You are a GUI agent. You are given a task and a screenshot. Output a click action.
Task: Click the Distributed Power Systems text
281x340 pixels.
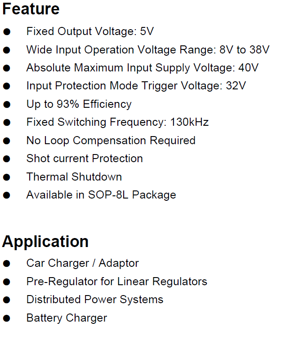point(95,300)
